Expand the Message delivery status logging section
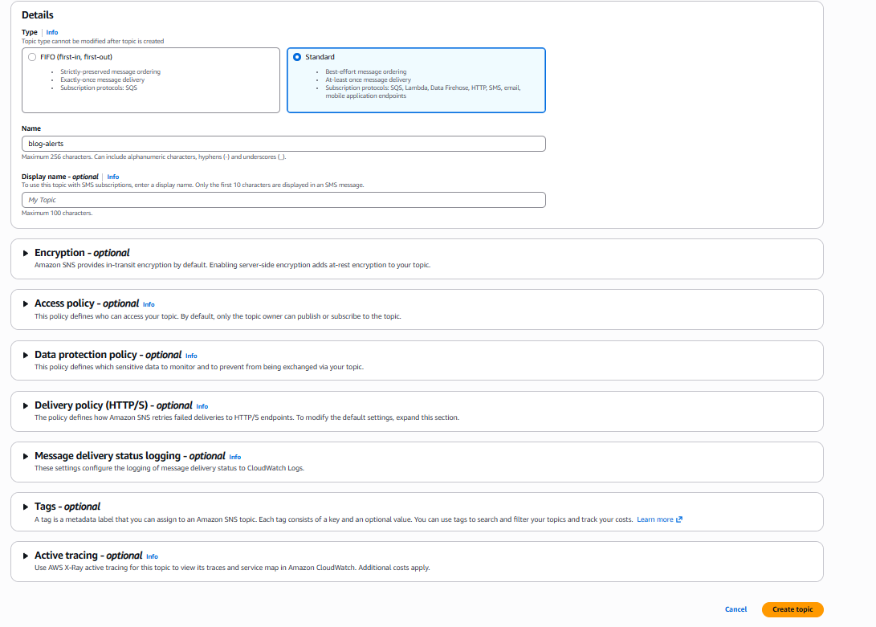The width and height of the screenshot is (876, 627). [24, 456]
